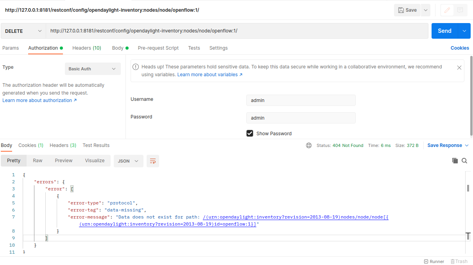Open the DELETE method dropdown

click(23, 31)
